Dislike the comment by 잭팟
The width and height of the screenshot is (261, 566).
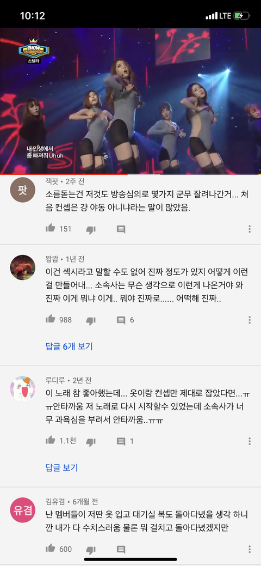click(x=91, y=229)
